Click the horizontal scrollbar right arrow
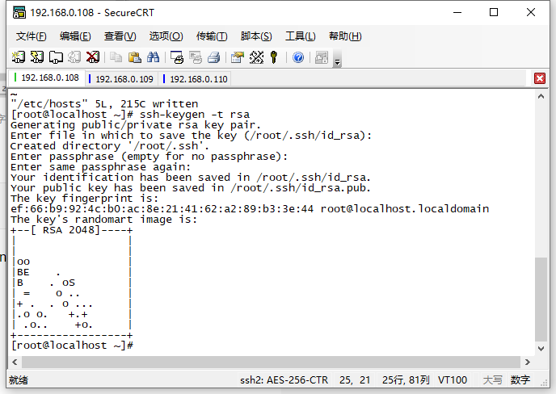 [x=527, y=363]
